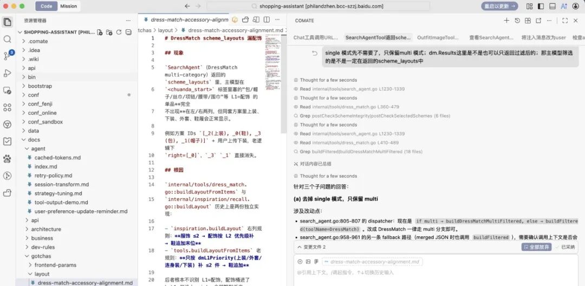Open Remote Explorer in activity bar
The height and width of the screenshot is (286, 585).
click(7, 90)
